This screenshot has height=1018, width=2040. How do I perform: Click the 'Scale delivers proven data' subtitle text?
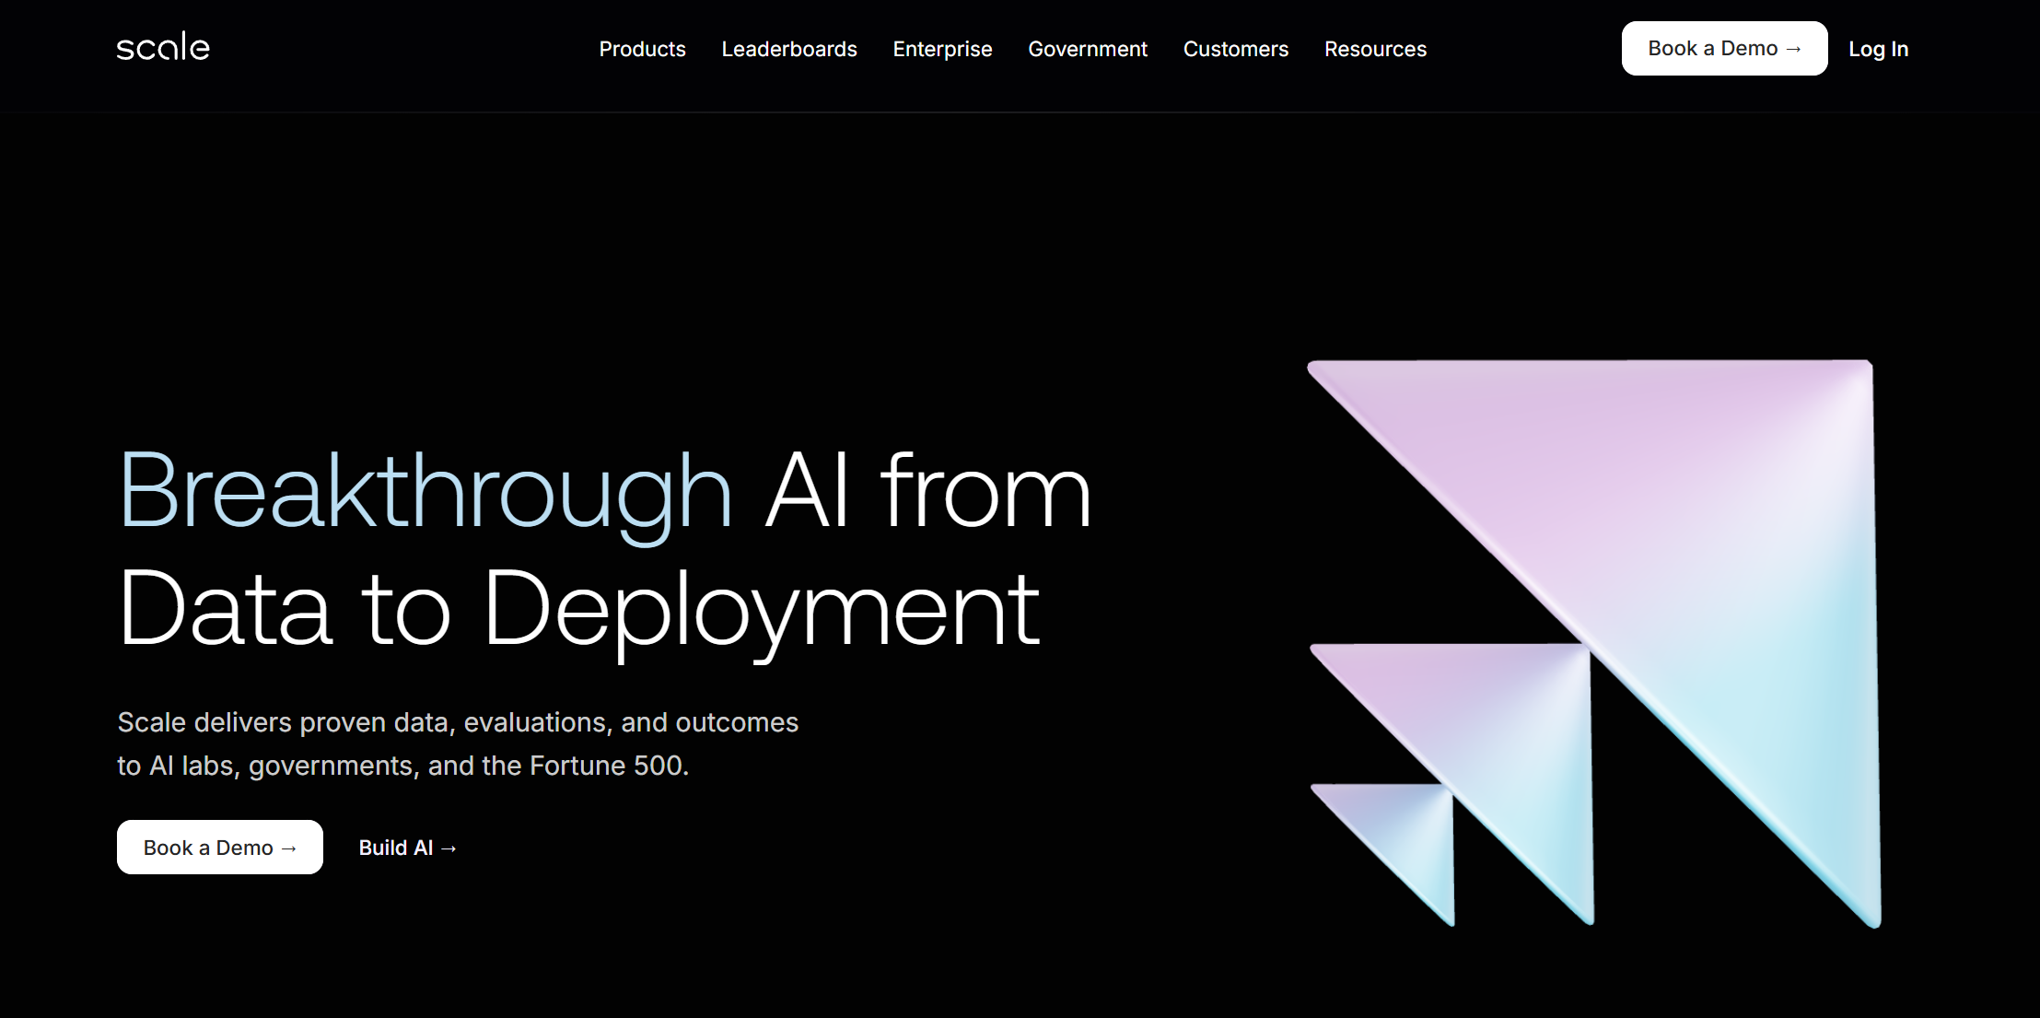click(x=458, y=744)
